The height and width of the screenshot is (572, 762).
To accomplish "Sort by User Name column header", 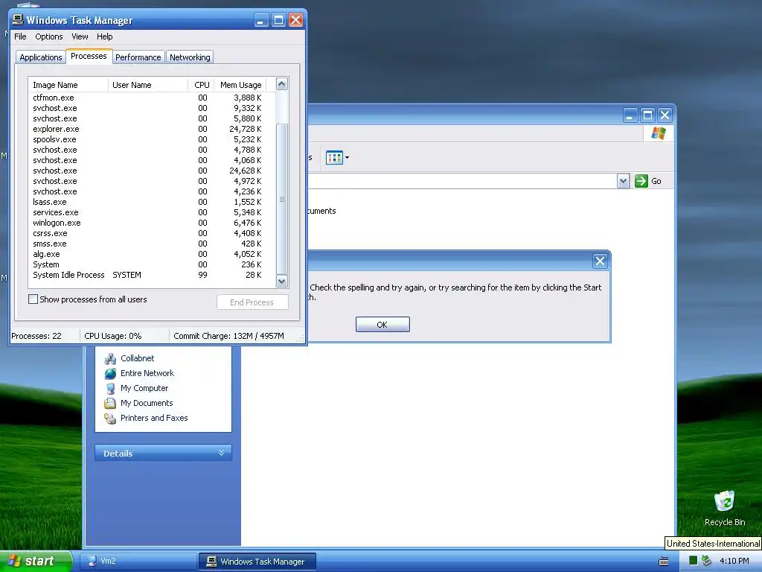I will pos(148,85).
